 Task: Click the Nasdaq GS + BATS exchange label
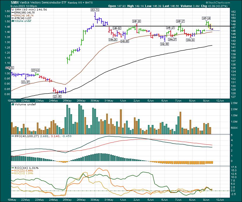pos(80,3)
